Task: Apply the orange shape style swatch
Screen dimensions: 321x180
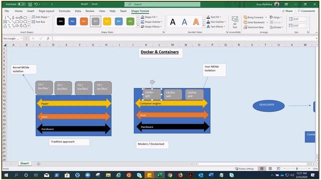Action: pyautogui.click(x=84, y=21)
